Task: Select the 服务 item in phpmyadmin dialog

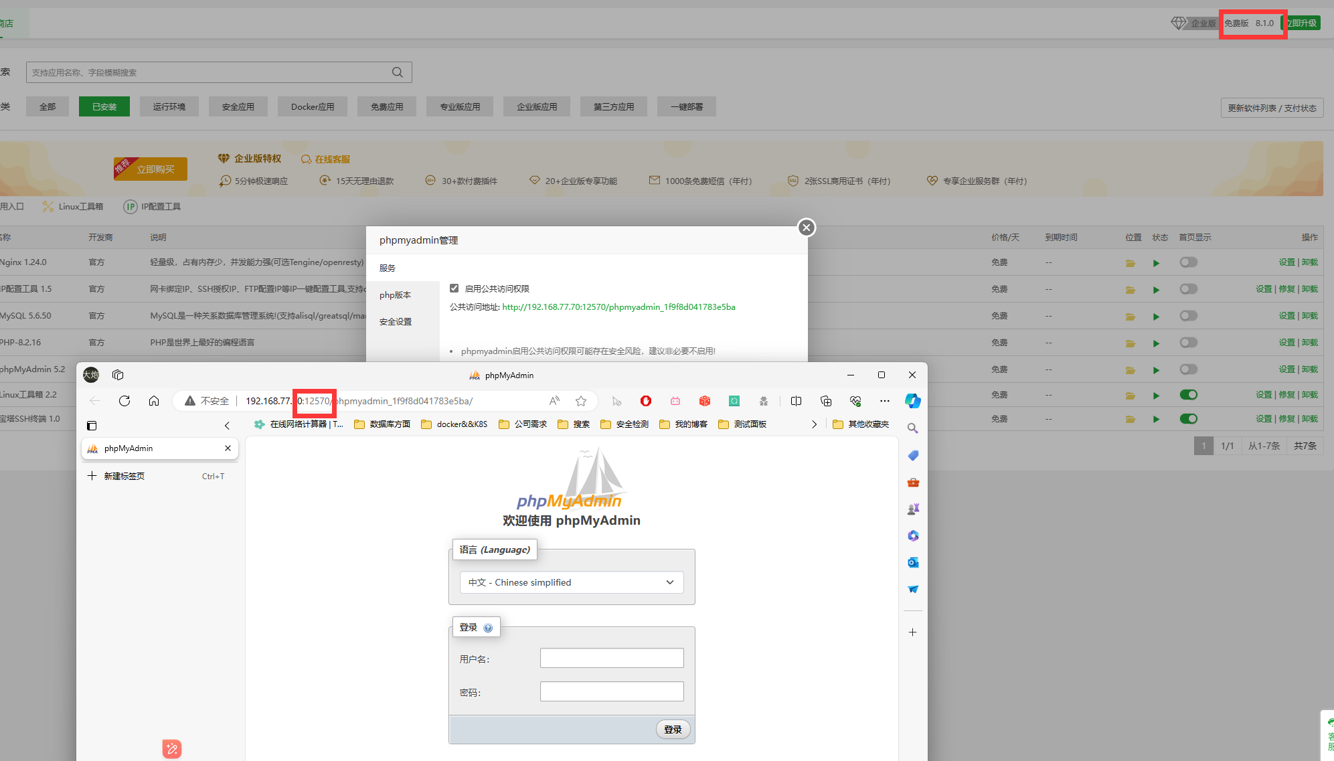Action: coord(388,268)
